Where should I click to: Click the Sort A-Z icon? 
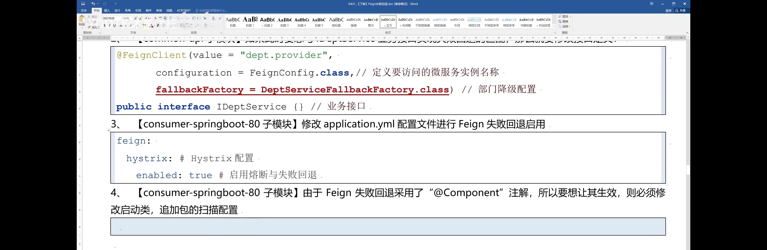(213, 18)
